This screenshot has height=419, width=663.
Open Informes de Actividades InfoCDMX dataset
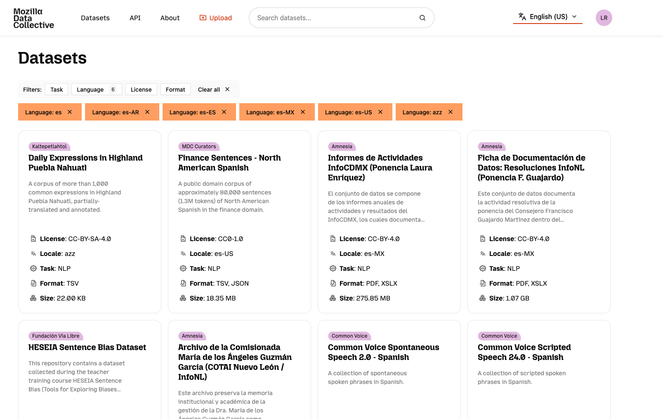pos(380,168)
